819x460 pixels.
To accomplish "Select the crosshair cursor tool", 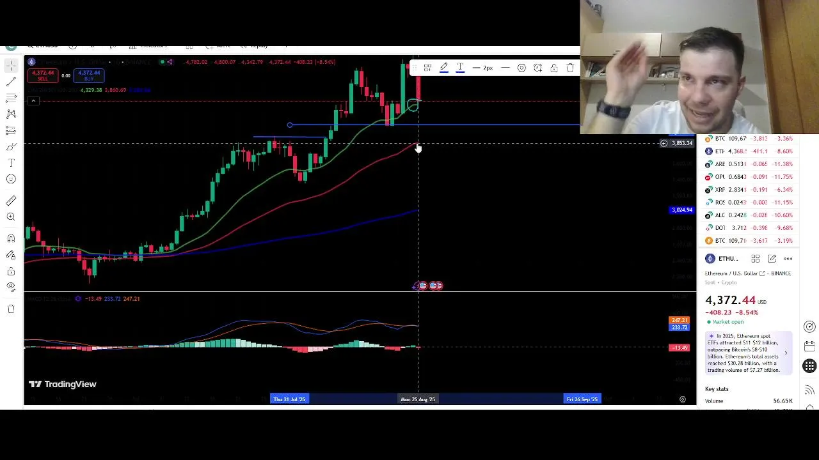I will pos(11,66).
